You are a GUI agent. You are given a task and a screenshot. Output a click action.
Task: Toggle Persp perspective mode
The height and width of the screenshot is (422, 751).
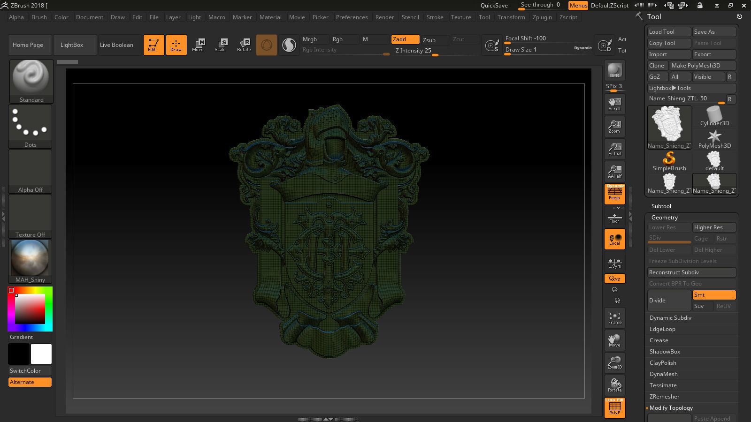(614, 194)
